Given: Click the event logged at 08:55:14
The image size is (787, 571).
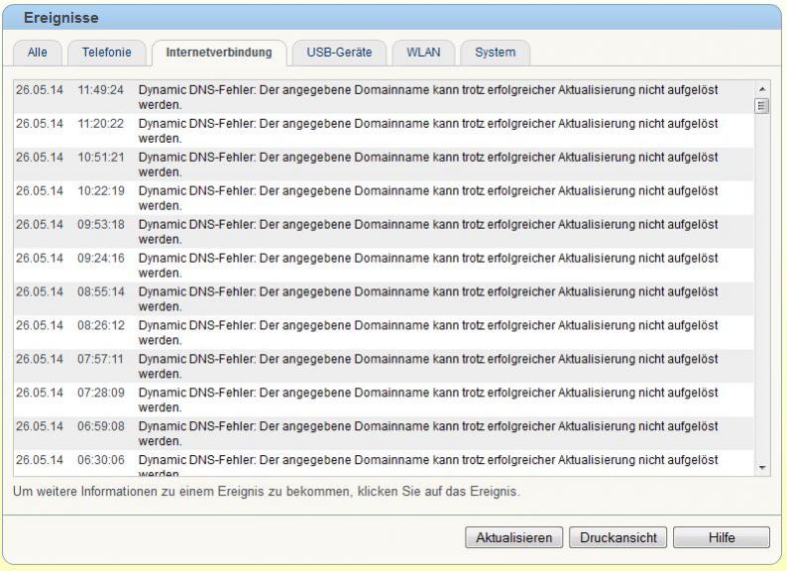Looking at the screenshot, I should 384,299.
